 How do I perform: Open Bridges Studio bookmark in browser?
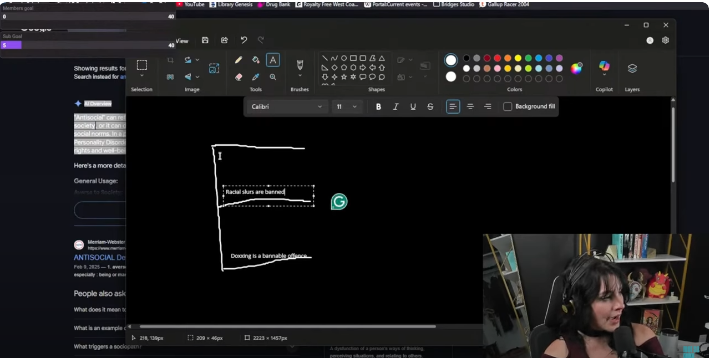(x=454, y=4)
